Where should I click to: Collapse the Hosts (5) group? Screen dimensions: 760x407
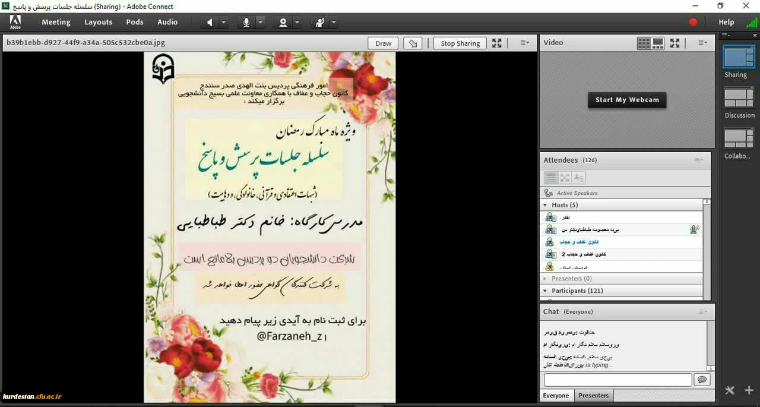545,205
